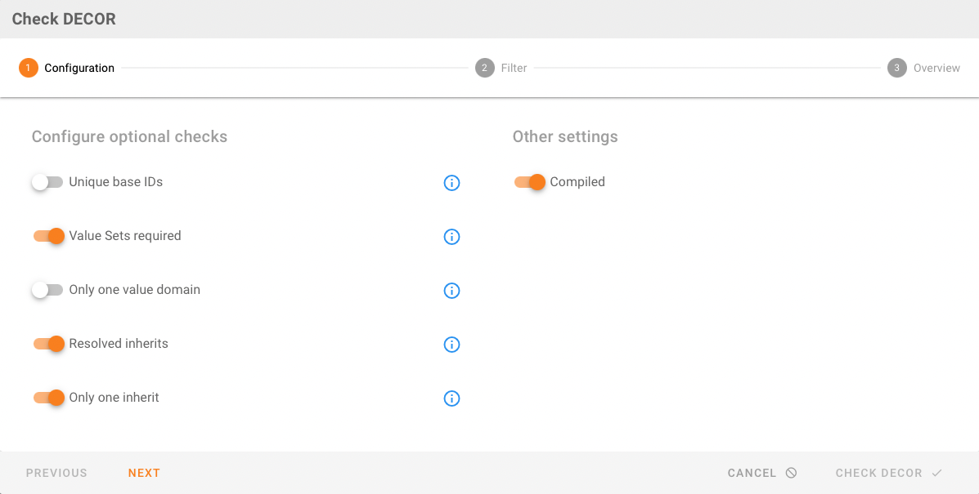Click the NEXT button
Image resolution: width=979 pixels, height=494 pixels.
click(144, 473)
